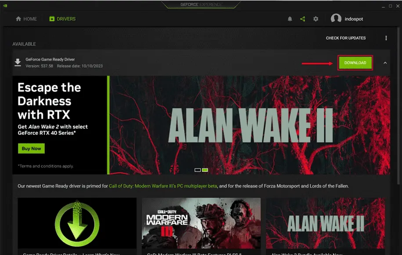Click the indospot user avatar
This screenshot has height=255, width=402.
(336, 19)
